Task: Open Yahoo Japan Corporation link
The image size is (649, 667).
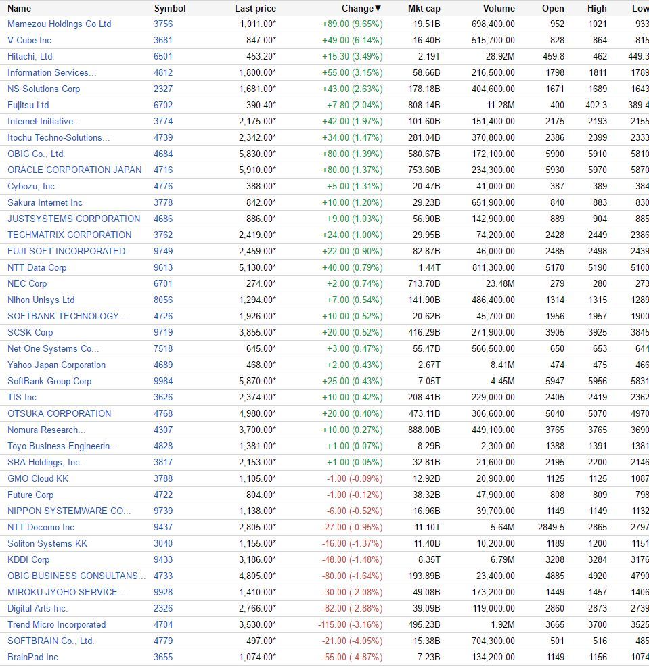Action: pyautogui.click(x=57, y=365)
